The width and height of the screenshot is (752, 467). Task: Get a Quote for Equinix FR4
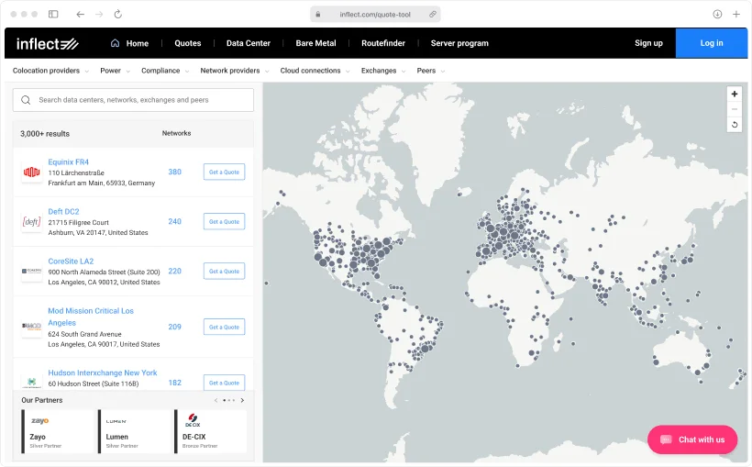click(224, 172)
